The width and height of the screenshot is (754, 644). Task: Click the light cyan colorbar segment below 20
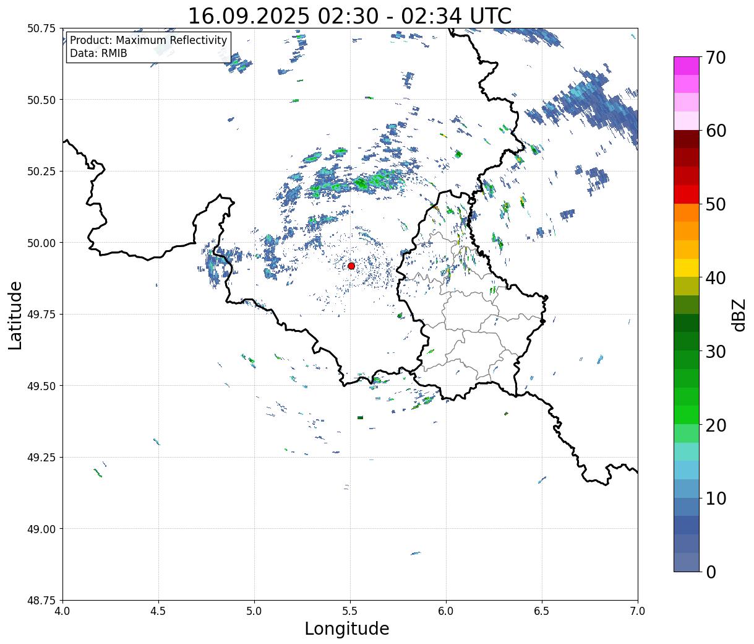pos(687,451)
